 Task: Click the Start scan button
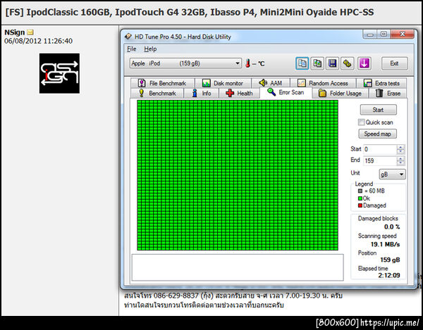(x=378, y=110)
